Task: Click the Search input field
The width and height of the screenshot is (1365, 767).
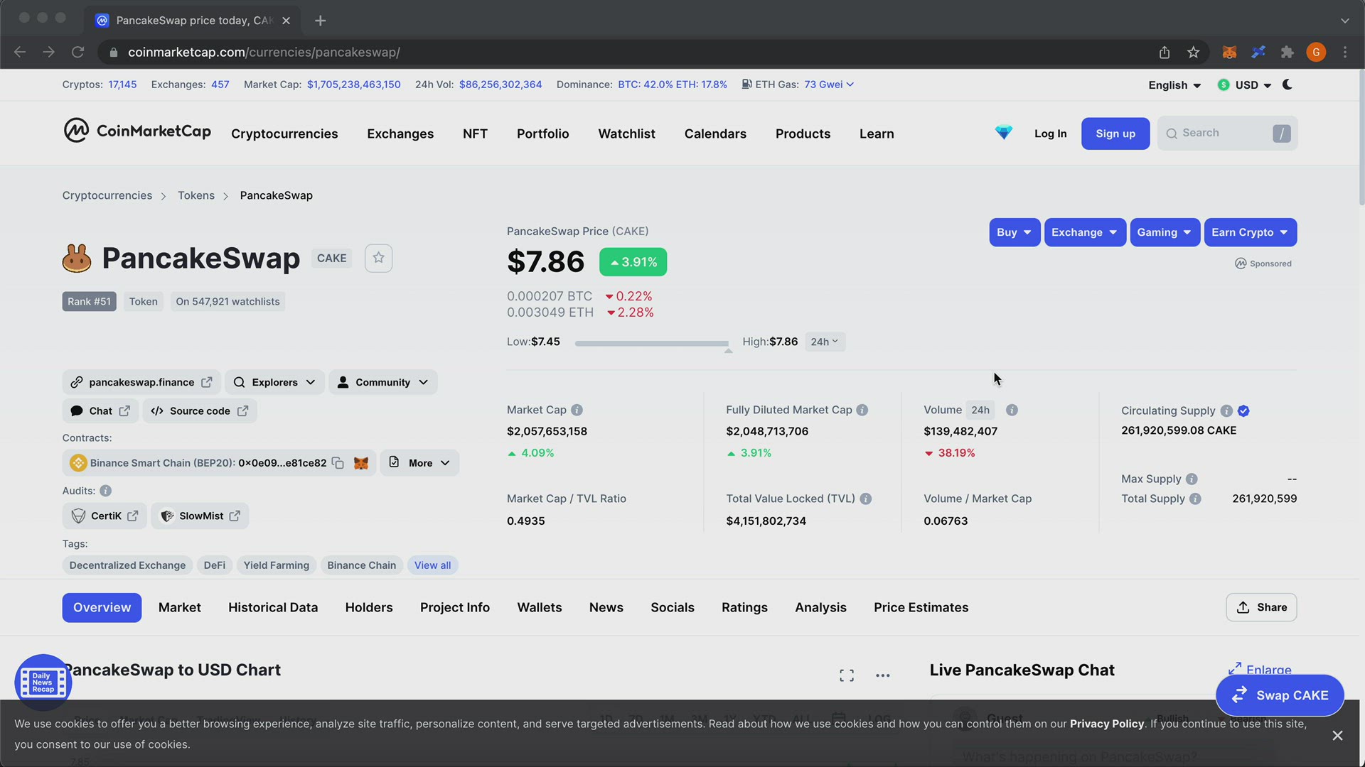Action: click(x=1228, y=134)
